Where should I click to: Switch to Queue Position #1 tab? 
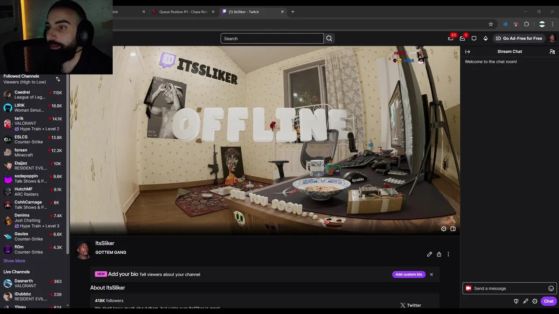183,12
